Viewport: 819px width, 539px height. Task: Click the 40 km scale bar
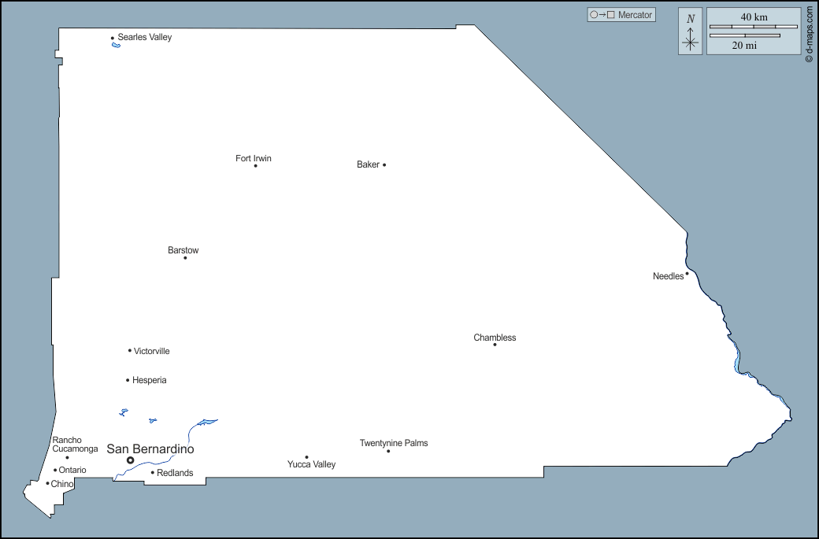click(x=753, y=26)
